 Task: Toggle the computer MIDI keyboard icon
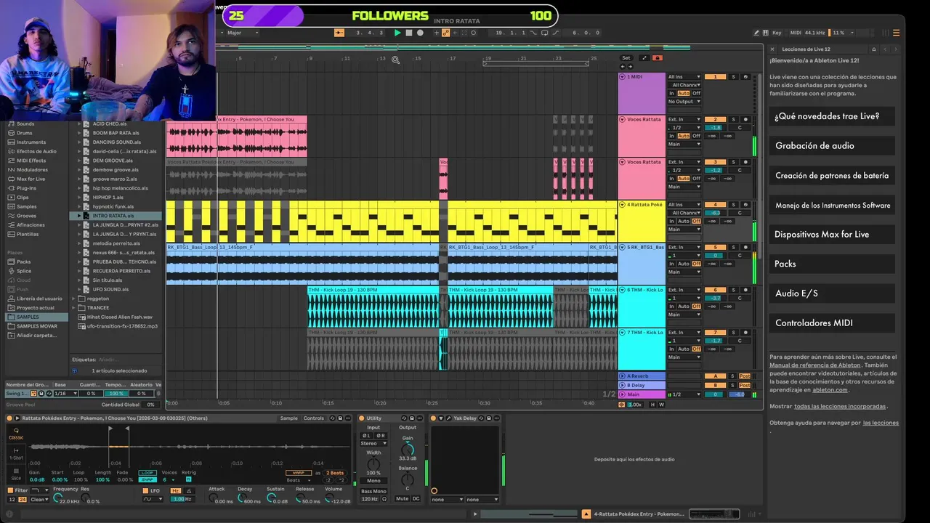tap(767, 33)
